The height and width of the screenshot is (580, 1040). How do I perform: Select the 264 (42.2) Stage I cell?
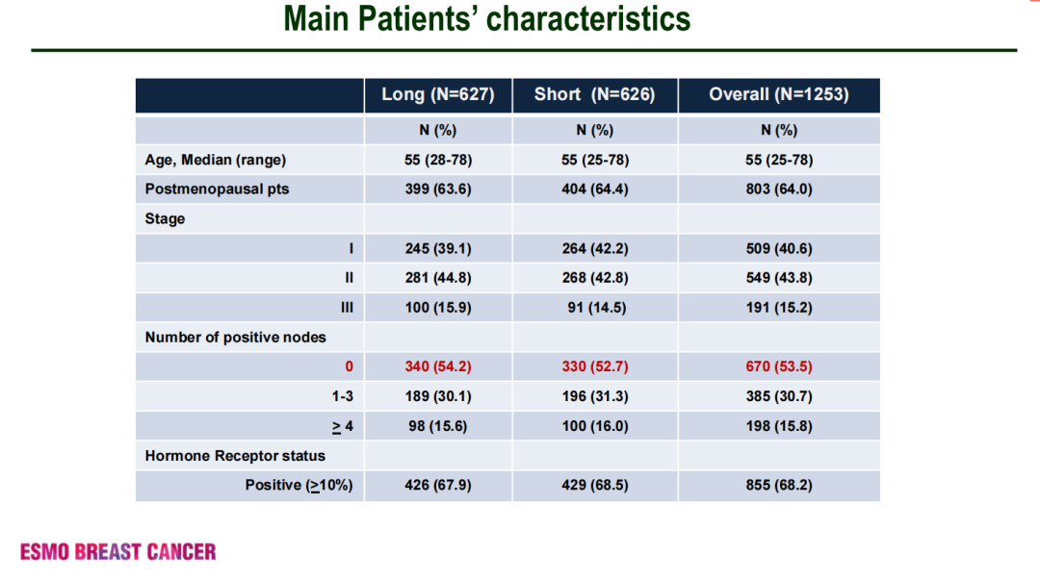(595, 249)
